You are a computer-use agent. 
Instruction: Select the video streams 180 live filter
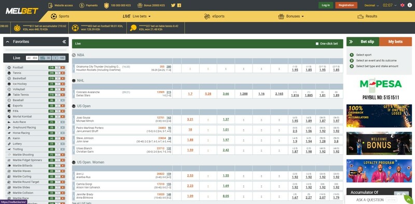pos(59,58)
